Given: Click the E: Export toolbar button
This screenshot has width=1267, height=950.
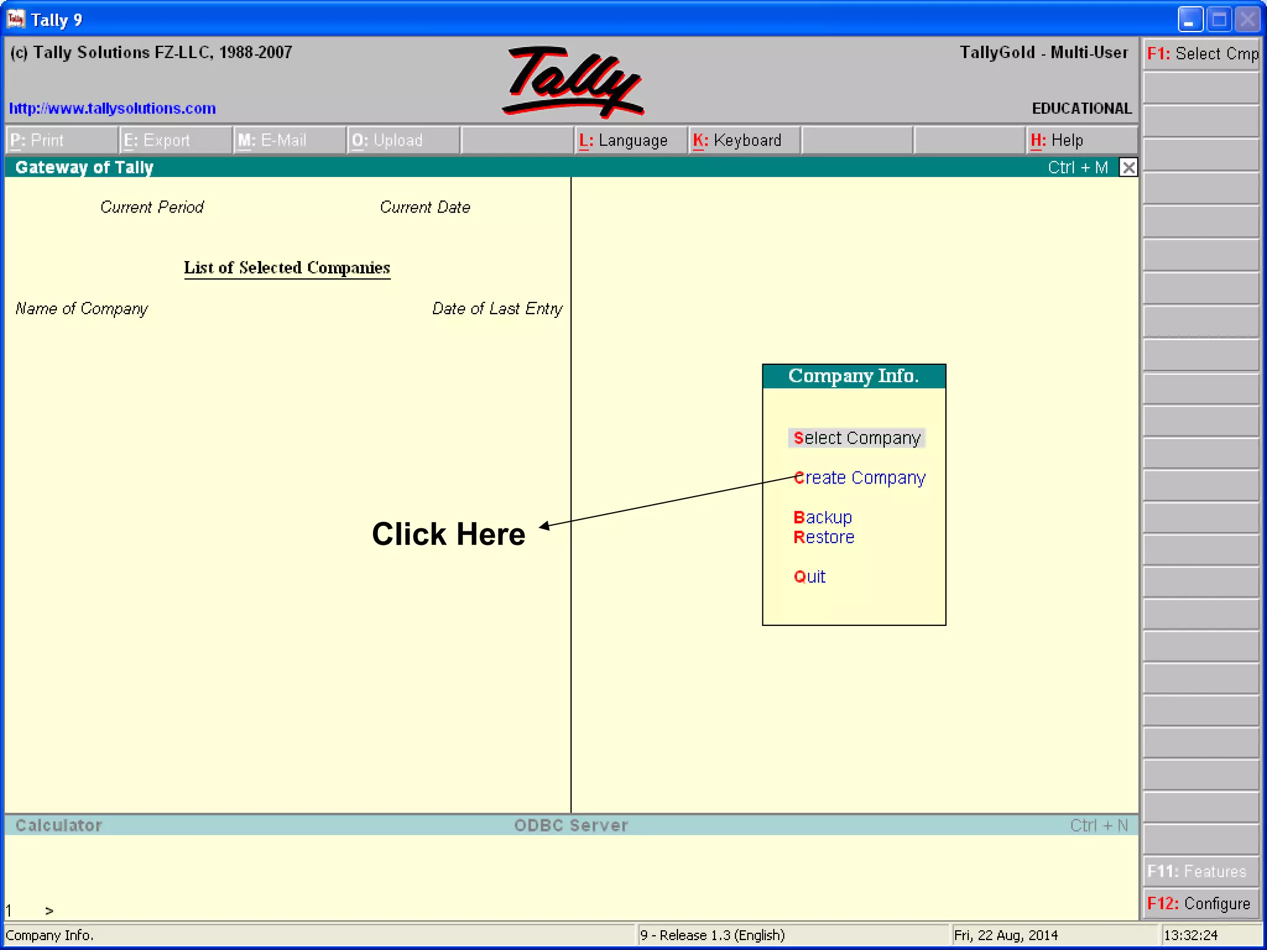Looking at the screenshot, I should (x=157, y=140).
